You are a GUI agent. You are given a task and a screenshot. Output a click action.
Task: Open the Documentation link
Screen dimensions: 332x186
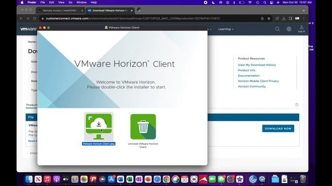coord(248,75)
